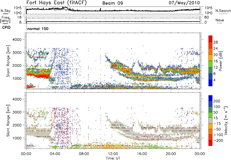Click the 'Nave' legend label
231x160 pixels.
(220, 20)
